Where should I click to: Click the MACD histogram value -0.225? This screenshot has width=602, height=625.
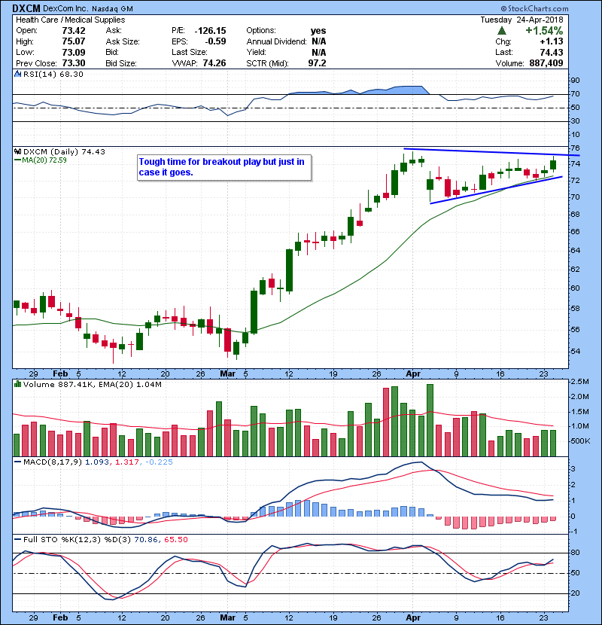click(159, 462)
